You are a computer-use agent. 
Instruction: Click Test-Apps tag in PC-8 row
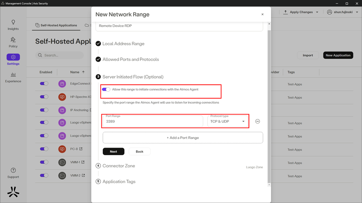tap(295, 150)
